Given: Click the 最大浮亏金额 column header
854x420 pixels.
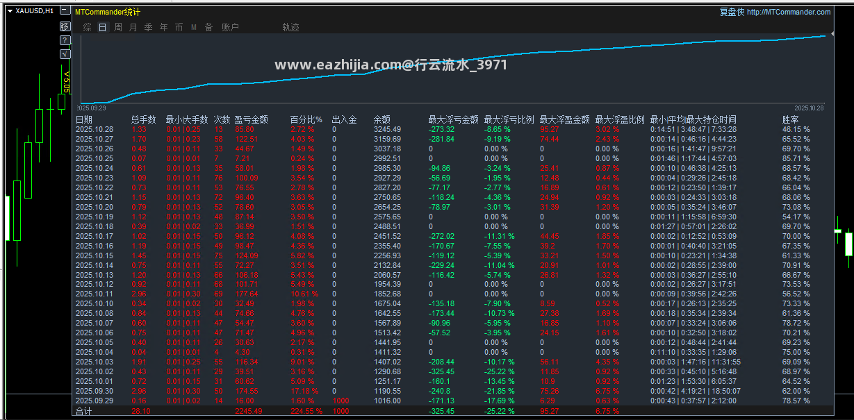Looking at the screenshot, I should tap(454, 120).
